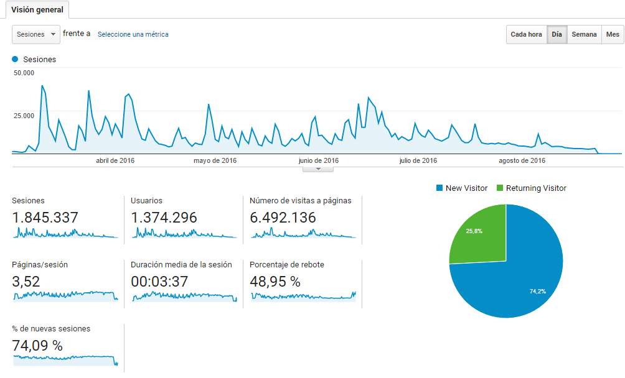Select the 'Día' granularity button
Image resolution: width=625 pixels, height=378 pixels.
pyautogui.click(x=557, y=35)
